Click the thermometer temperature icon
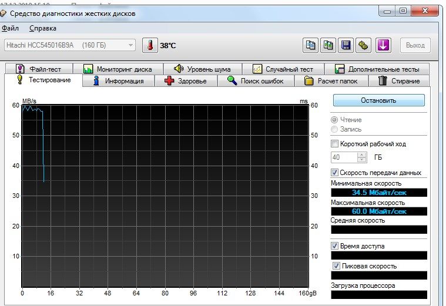Viewport: 446px width, 306px height. tap(150, 45)
